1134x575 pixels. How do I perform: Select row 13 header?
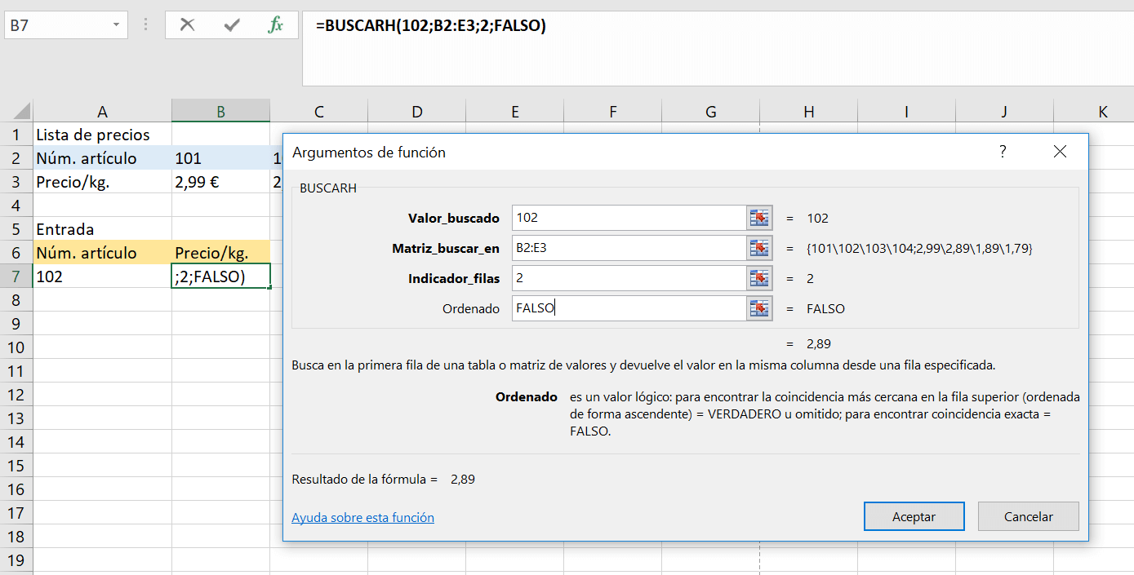16,418
